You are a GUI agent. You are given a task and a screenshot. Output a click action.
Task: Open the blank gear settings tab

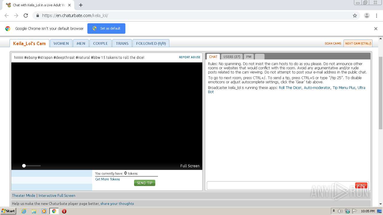[259, 56]
